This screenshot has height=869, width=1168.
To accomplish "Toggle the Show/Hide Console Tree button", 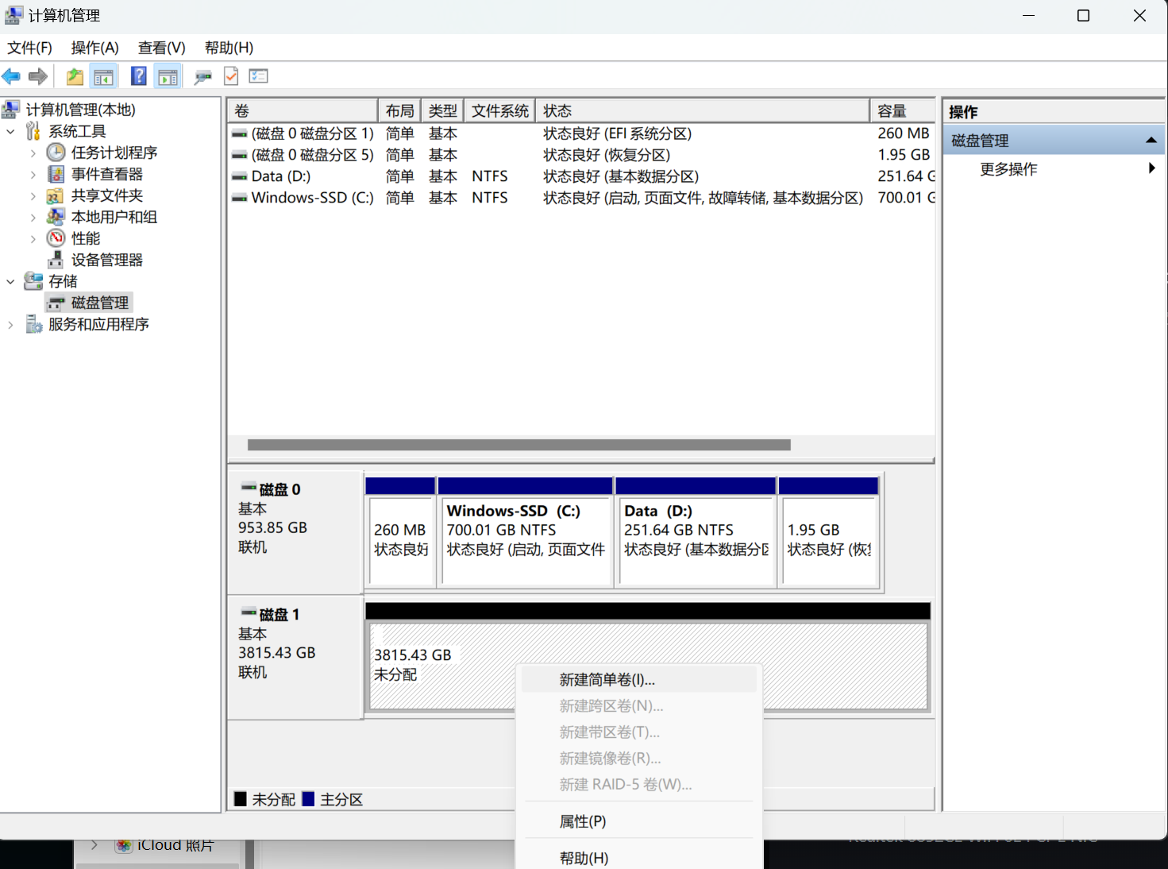I will coord(104,76).
